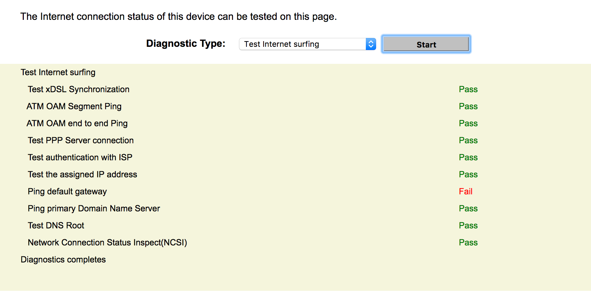Image resolution: width=591 pixels, height=305 pixels.
Task: Click Ping primary Domain Name Server label
Action: pos(94,209)
